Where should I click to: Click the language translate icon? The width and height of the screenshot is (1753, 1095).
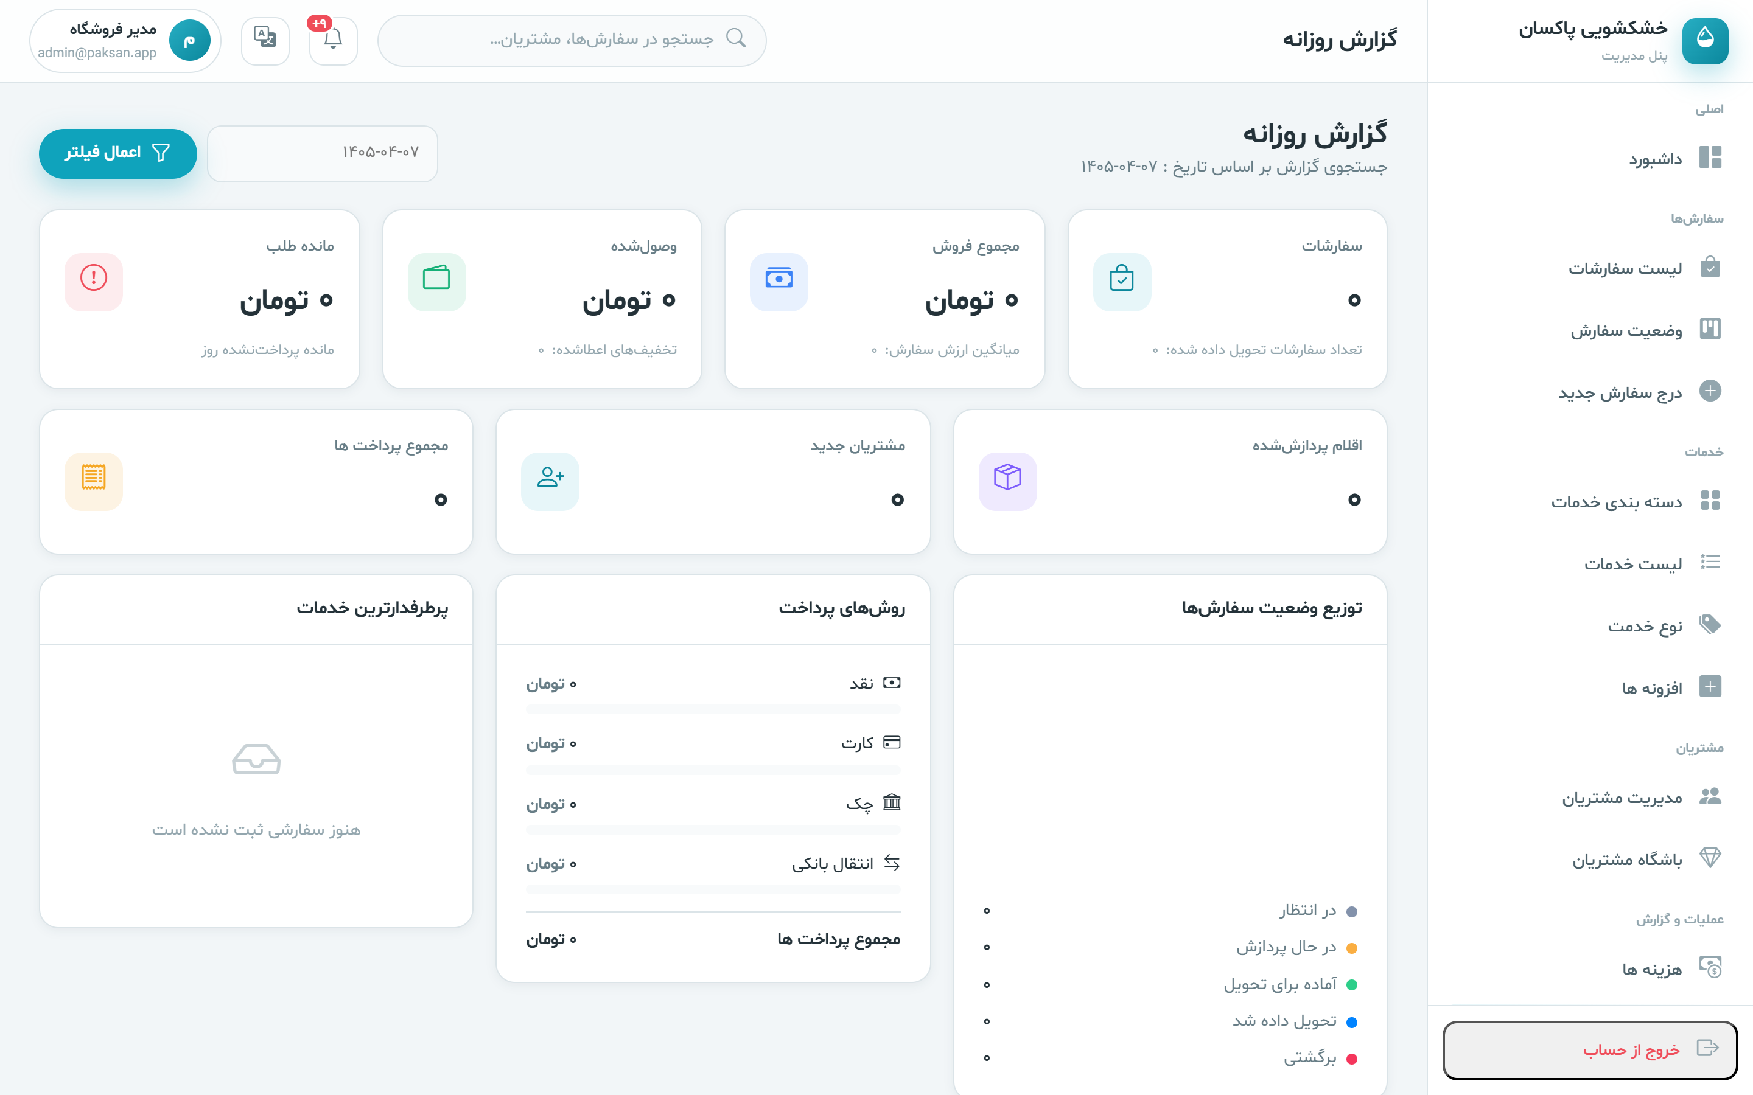[x=265, y=41]
